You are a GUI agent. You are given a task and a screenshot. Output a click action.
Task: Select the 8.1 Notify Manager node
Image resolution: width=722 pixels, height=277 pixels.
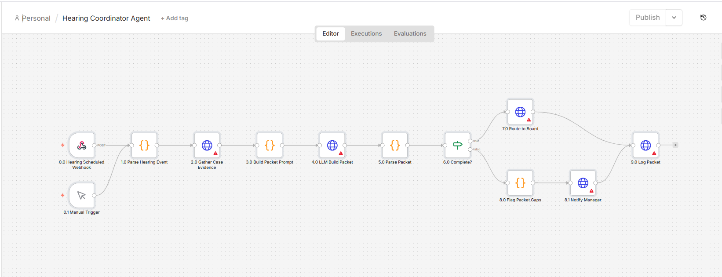pos(583,183)
